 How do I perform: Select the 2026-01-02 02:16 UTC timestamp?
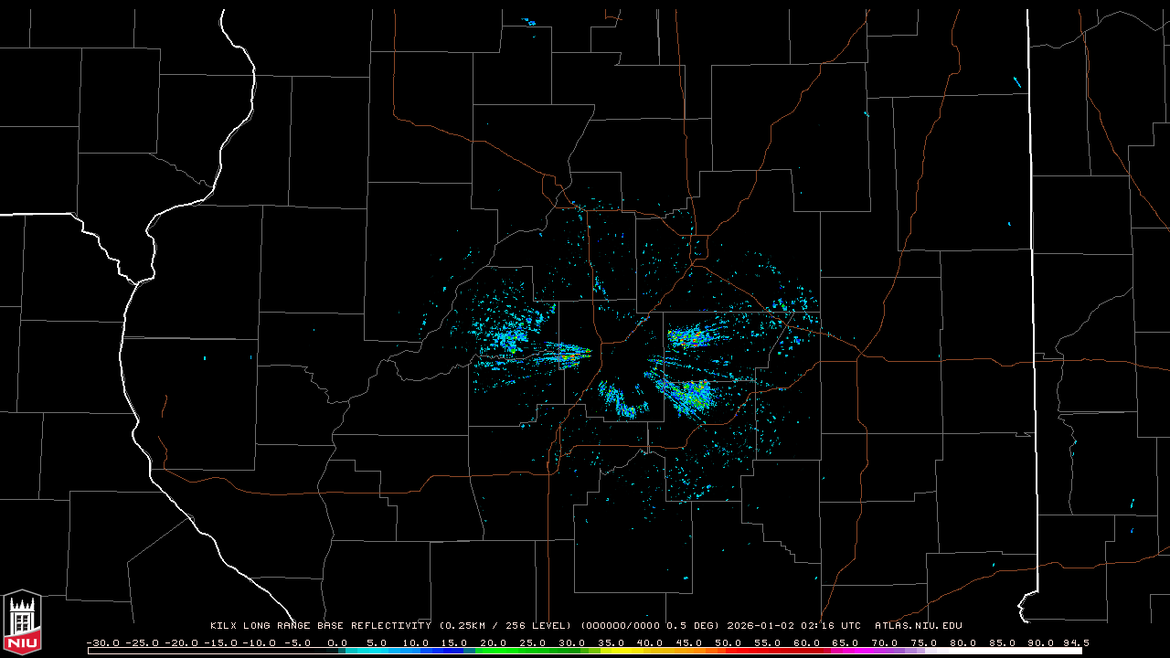(793, 626)
